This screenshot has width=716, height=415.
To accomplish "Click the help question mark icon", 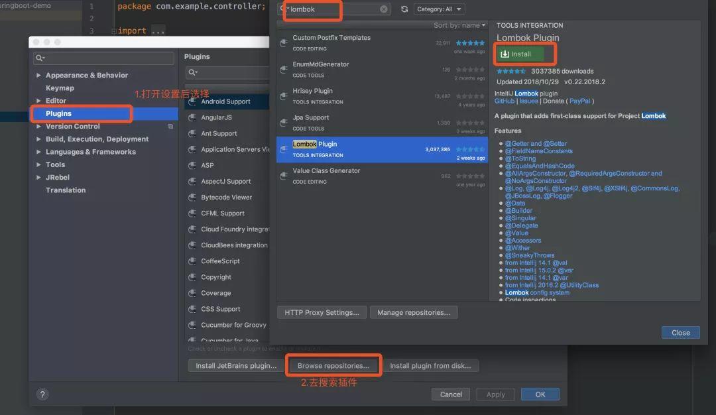I will coord(42,394).
